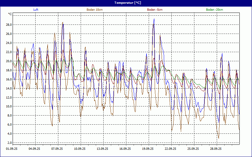Select the 13.09.25 date label

[x=102, y=149]
